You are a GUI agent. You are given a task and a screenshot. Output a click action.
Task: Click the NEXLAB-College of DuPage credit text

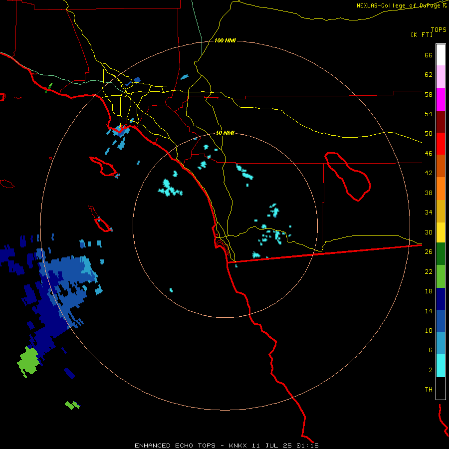coord(401,5)
